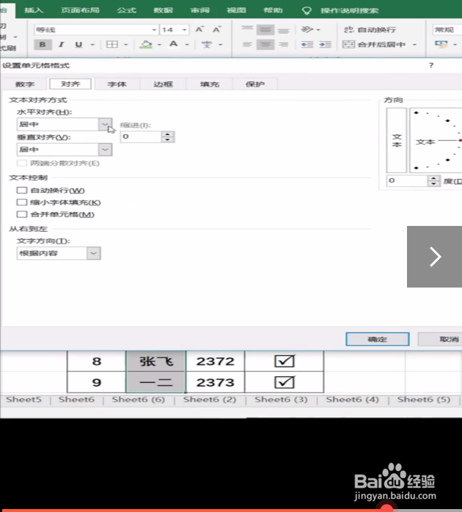Toggle Bold formatting button
This screenshot has width=462, height=512.
pyautogui.click(x=43, y=45)
